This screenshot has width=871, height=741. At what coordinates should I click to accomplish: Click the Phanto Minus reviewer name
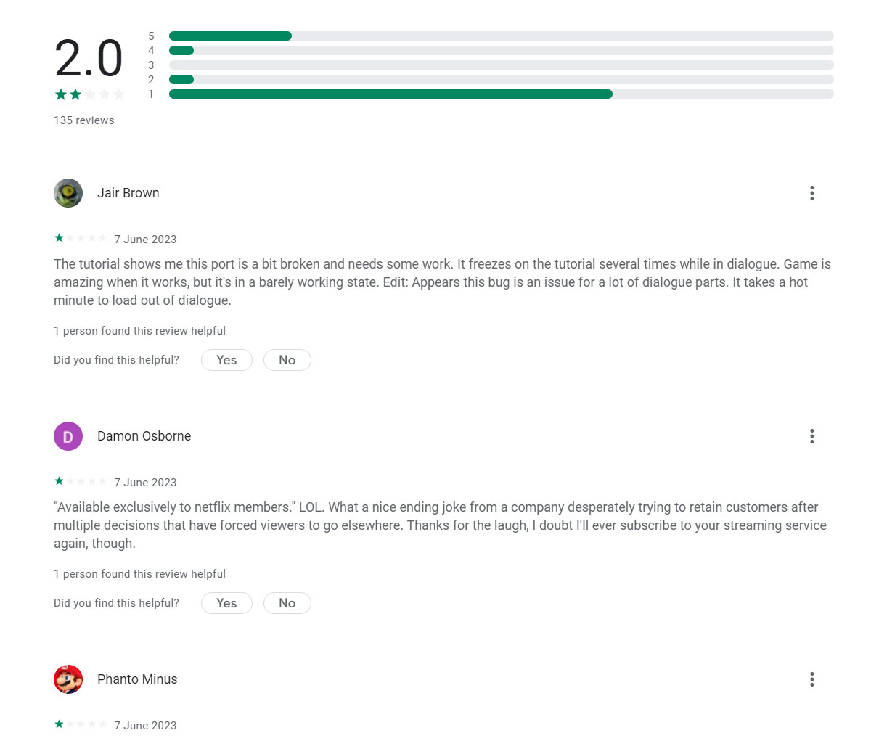tap(137, 679)
